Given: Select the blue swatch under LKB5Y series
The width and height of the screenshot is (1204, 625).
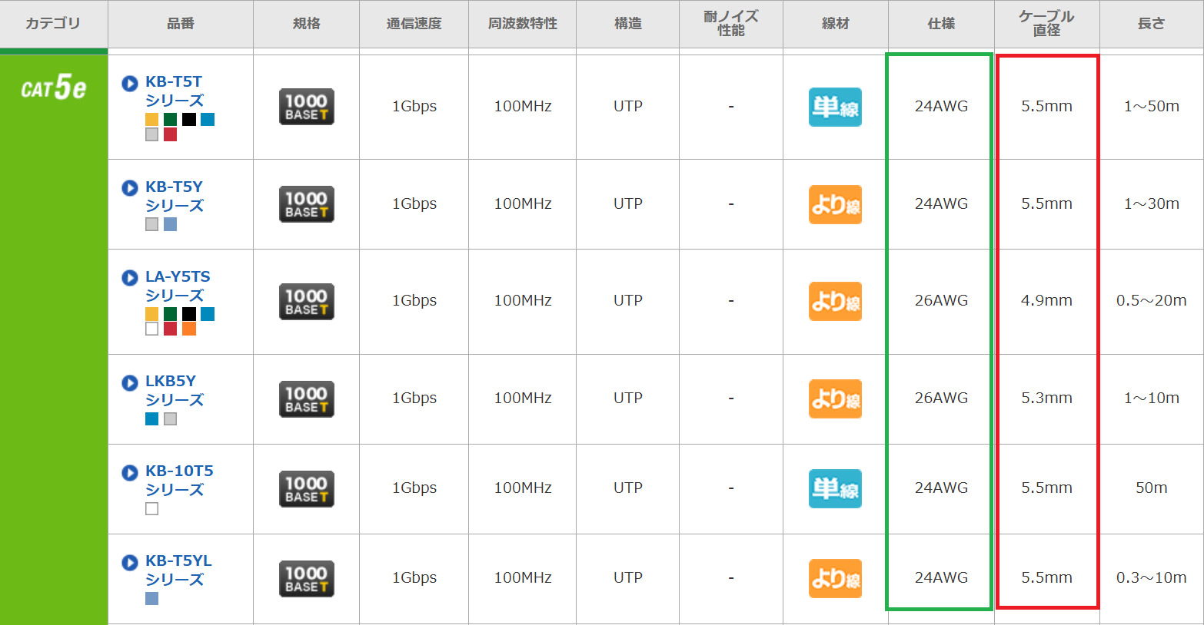Looking at the screenshot, I should pyautogui.click(x=152, y=418).
